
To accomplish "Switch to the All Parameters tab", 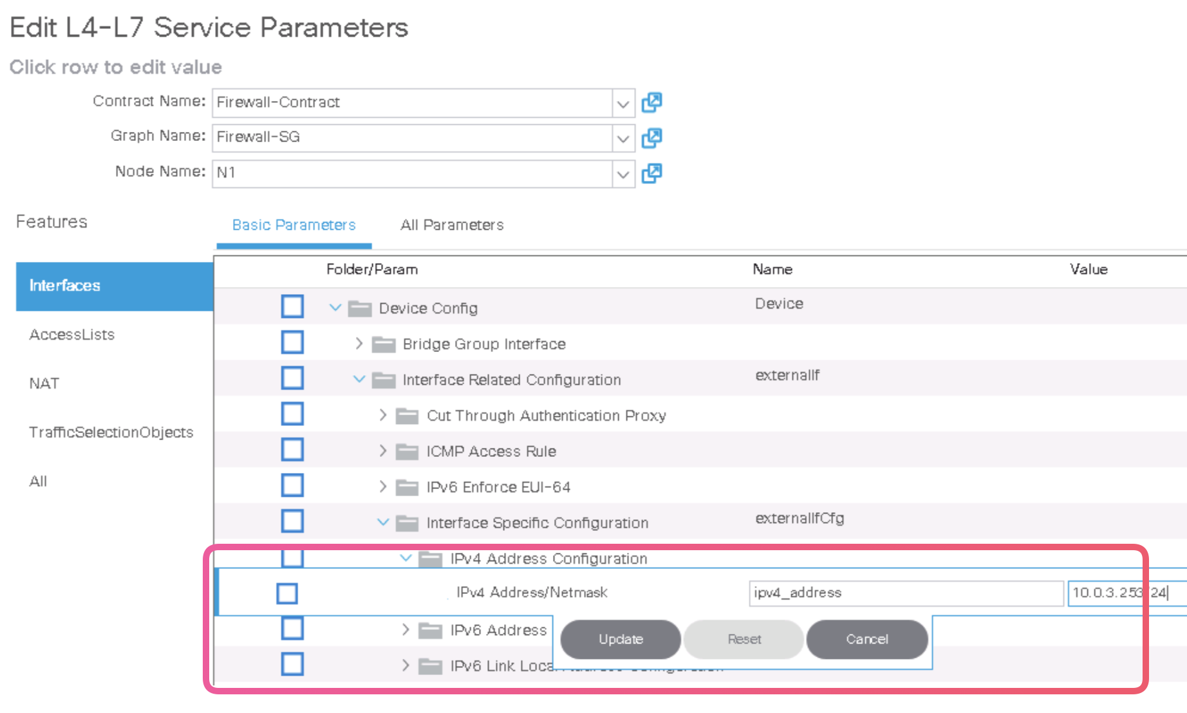I will [452, 225].
